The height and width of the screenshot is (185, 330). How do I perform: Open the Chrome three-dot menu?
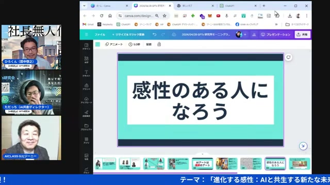click(x=307, y=16)
